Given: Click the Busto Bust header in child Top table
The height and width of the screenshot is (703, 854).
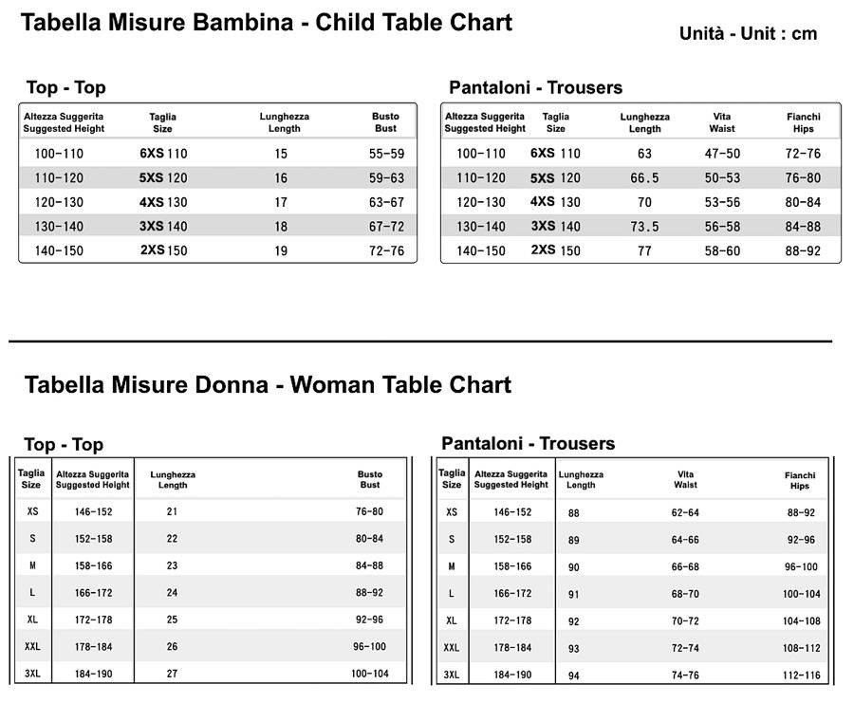Looking at the screenshot, I should [x=385, y=122].
